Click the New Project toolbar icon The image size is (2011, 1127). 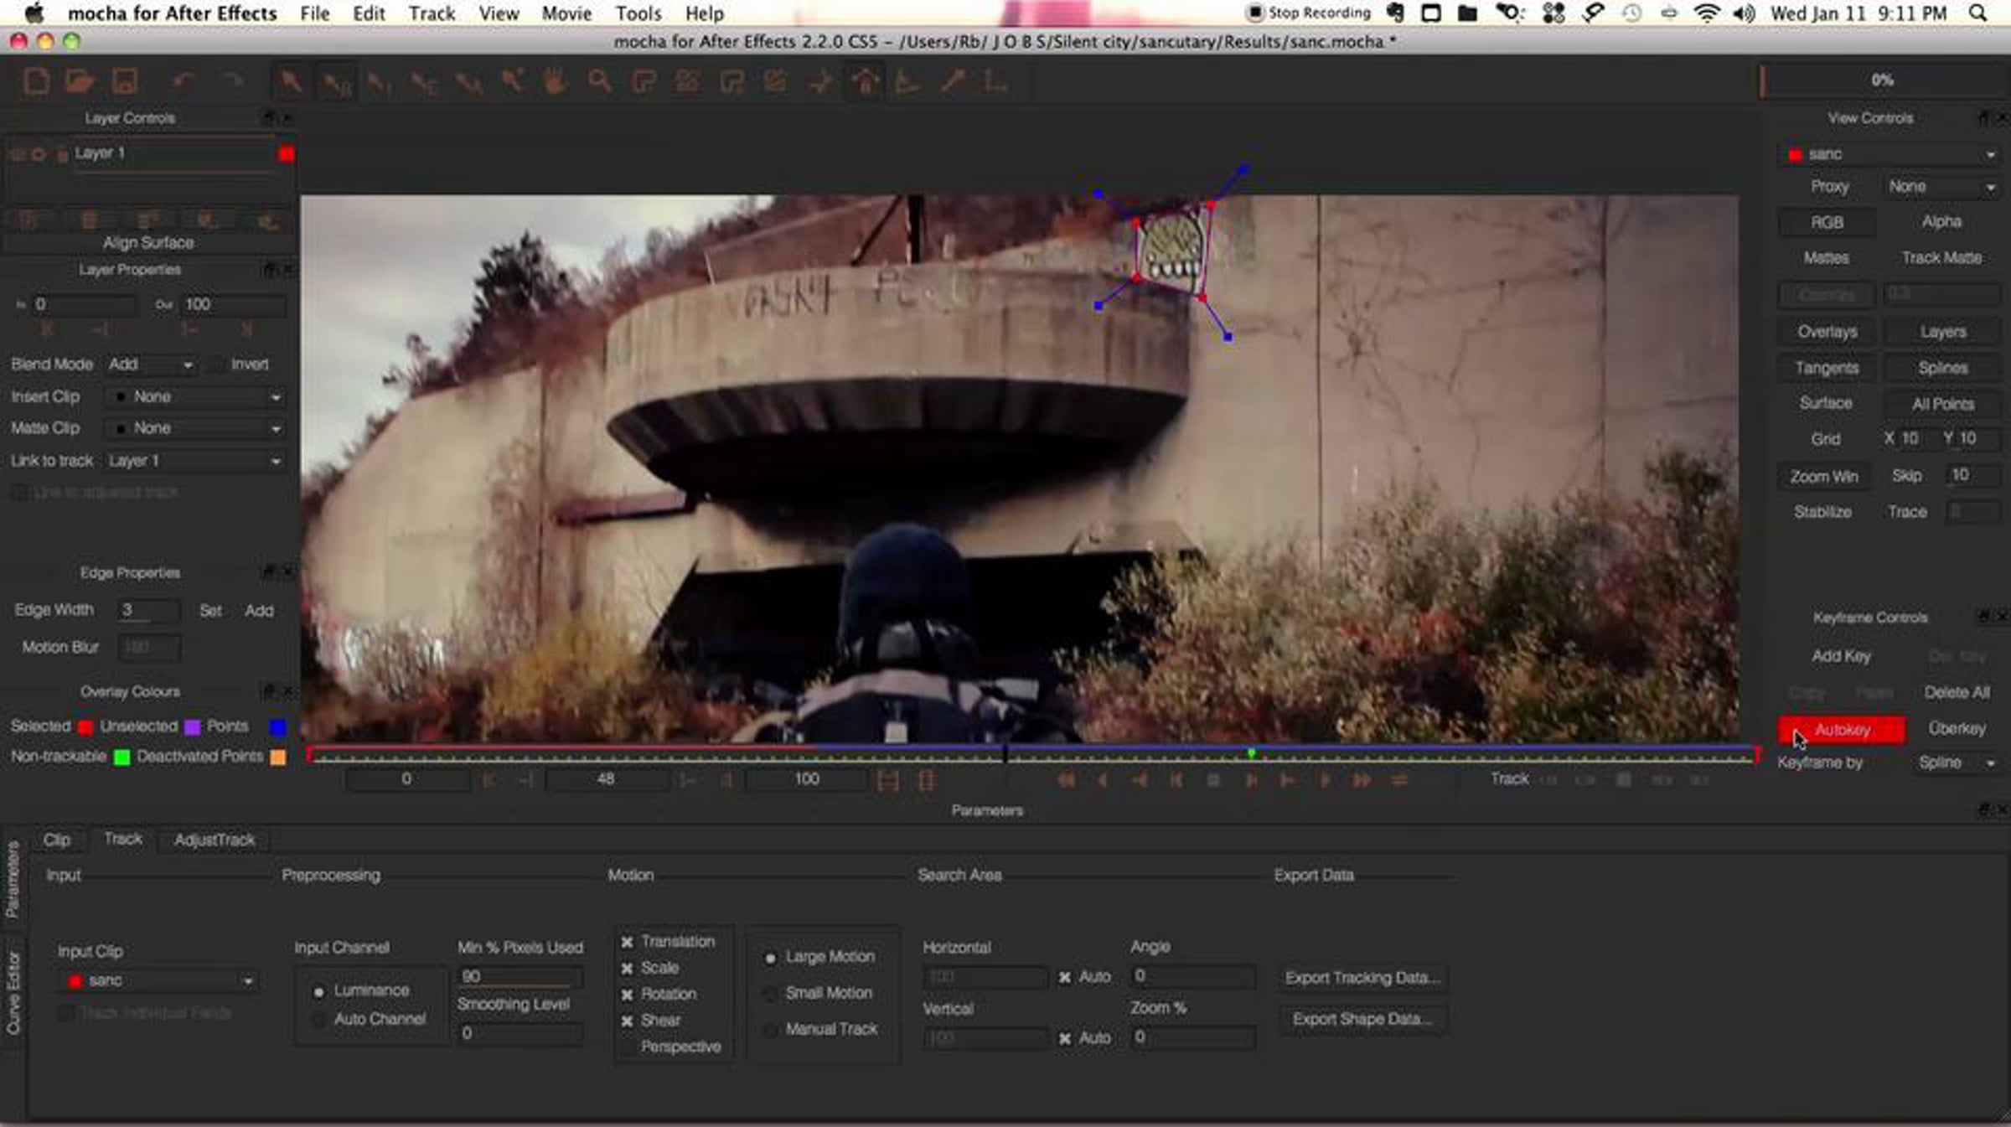click(x=36, y=82)
